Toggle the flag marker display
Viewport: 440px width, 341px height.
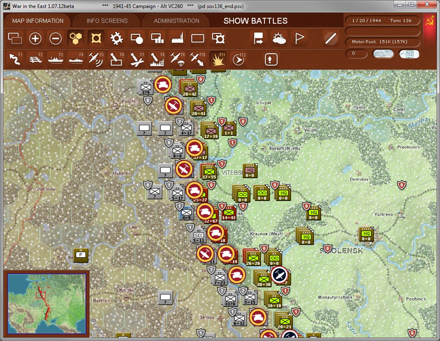(x=300, y=38)
